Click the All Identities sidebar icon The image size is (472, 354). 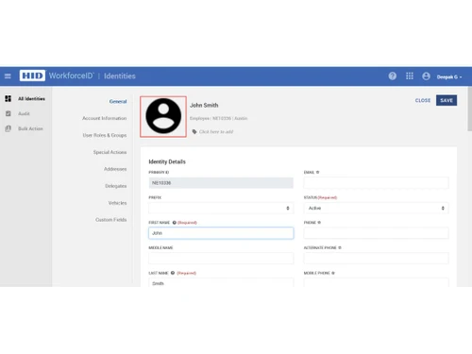(x=8, y=98)
